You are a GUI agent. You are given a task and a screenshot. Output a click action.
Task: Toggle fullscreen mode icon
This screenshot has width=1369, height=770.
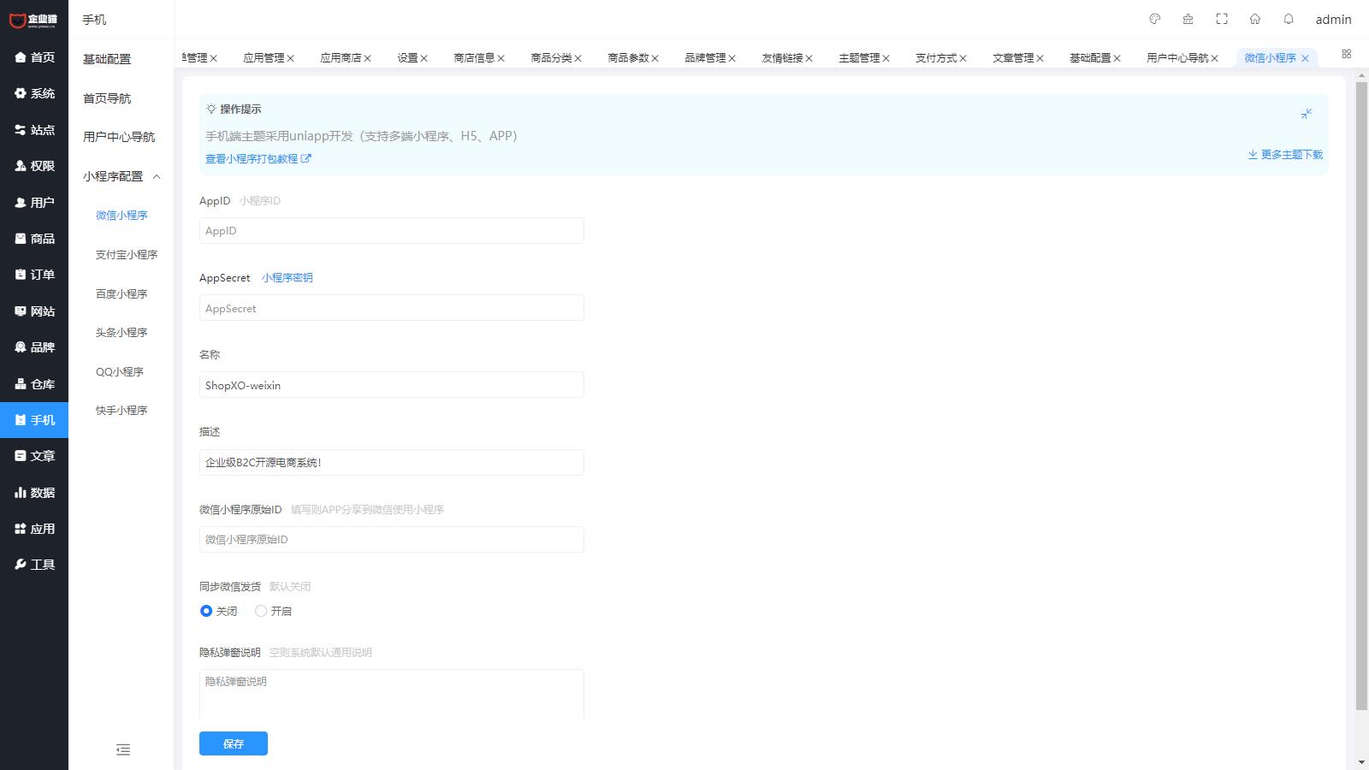pos(1222,19)
